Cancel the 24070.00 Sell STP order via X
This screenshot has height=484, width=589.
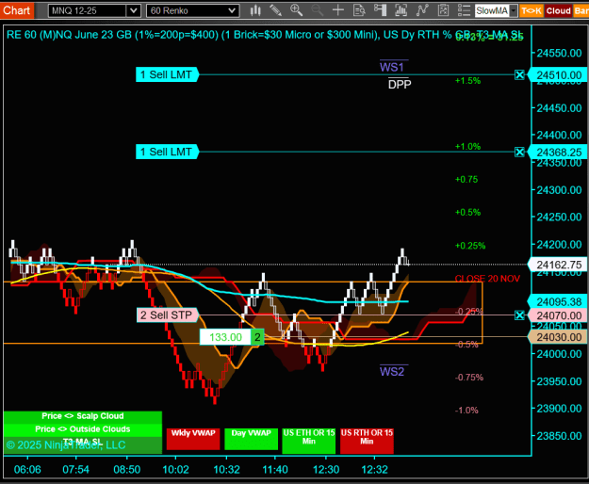[519, 315]
